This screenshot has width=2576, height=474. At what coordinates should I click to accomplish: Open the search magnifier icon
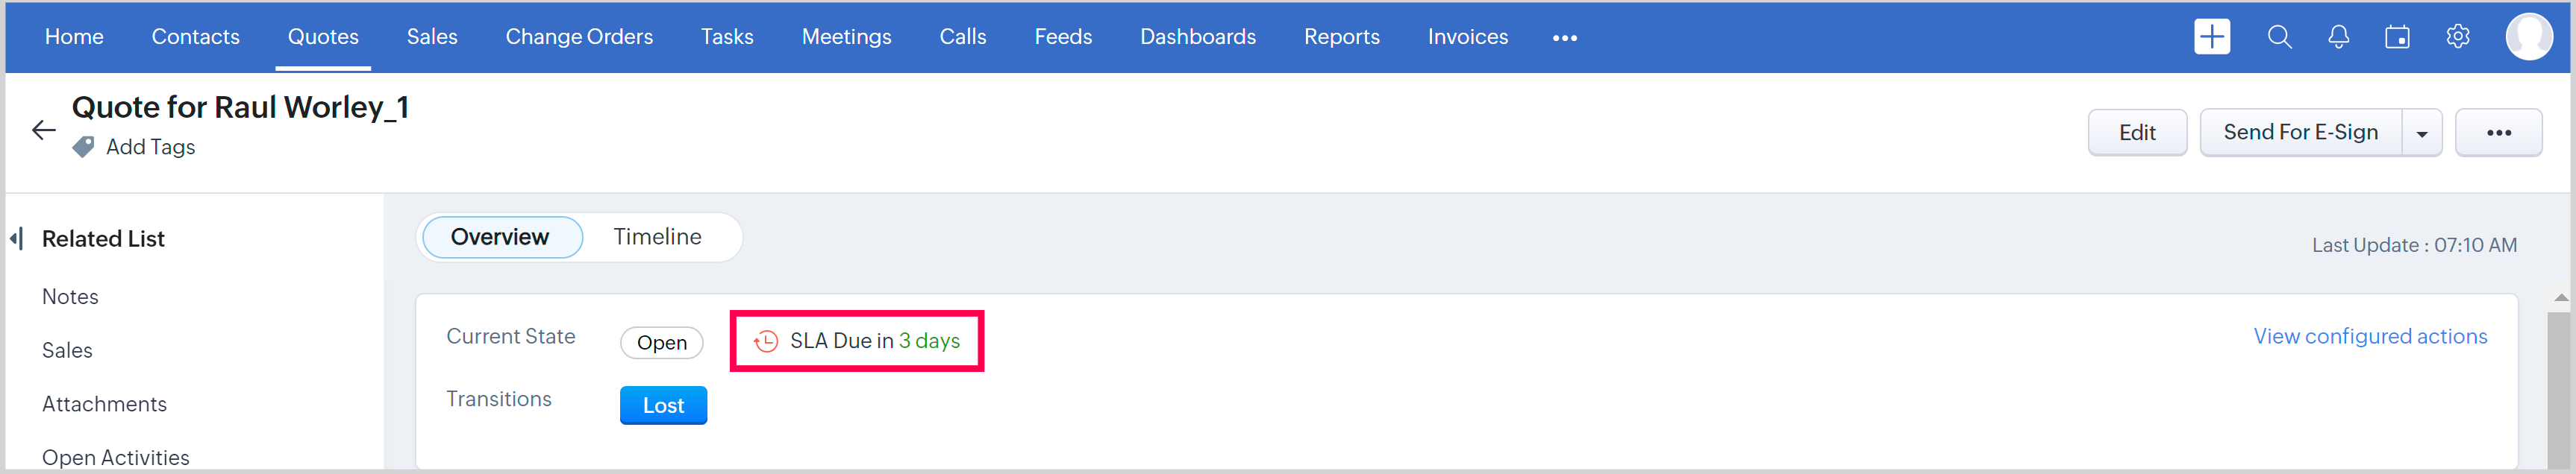pyautogui.click(x=2279, y=37)
